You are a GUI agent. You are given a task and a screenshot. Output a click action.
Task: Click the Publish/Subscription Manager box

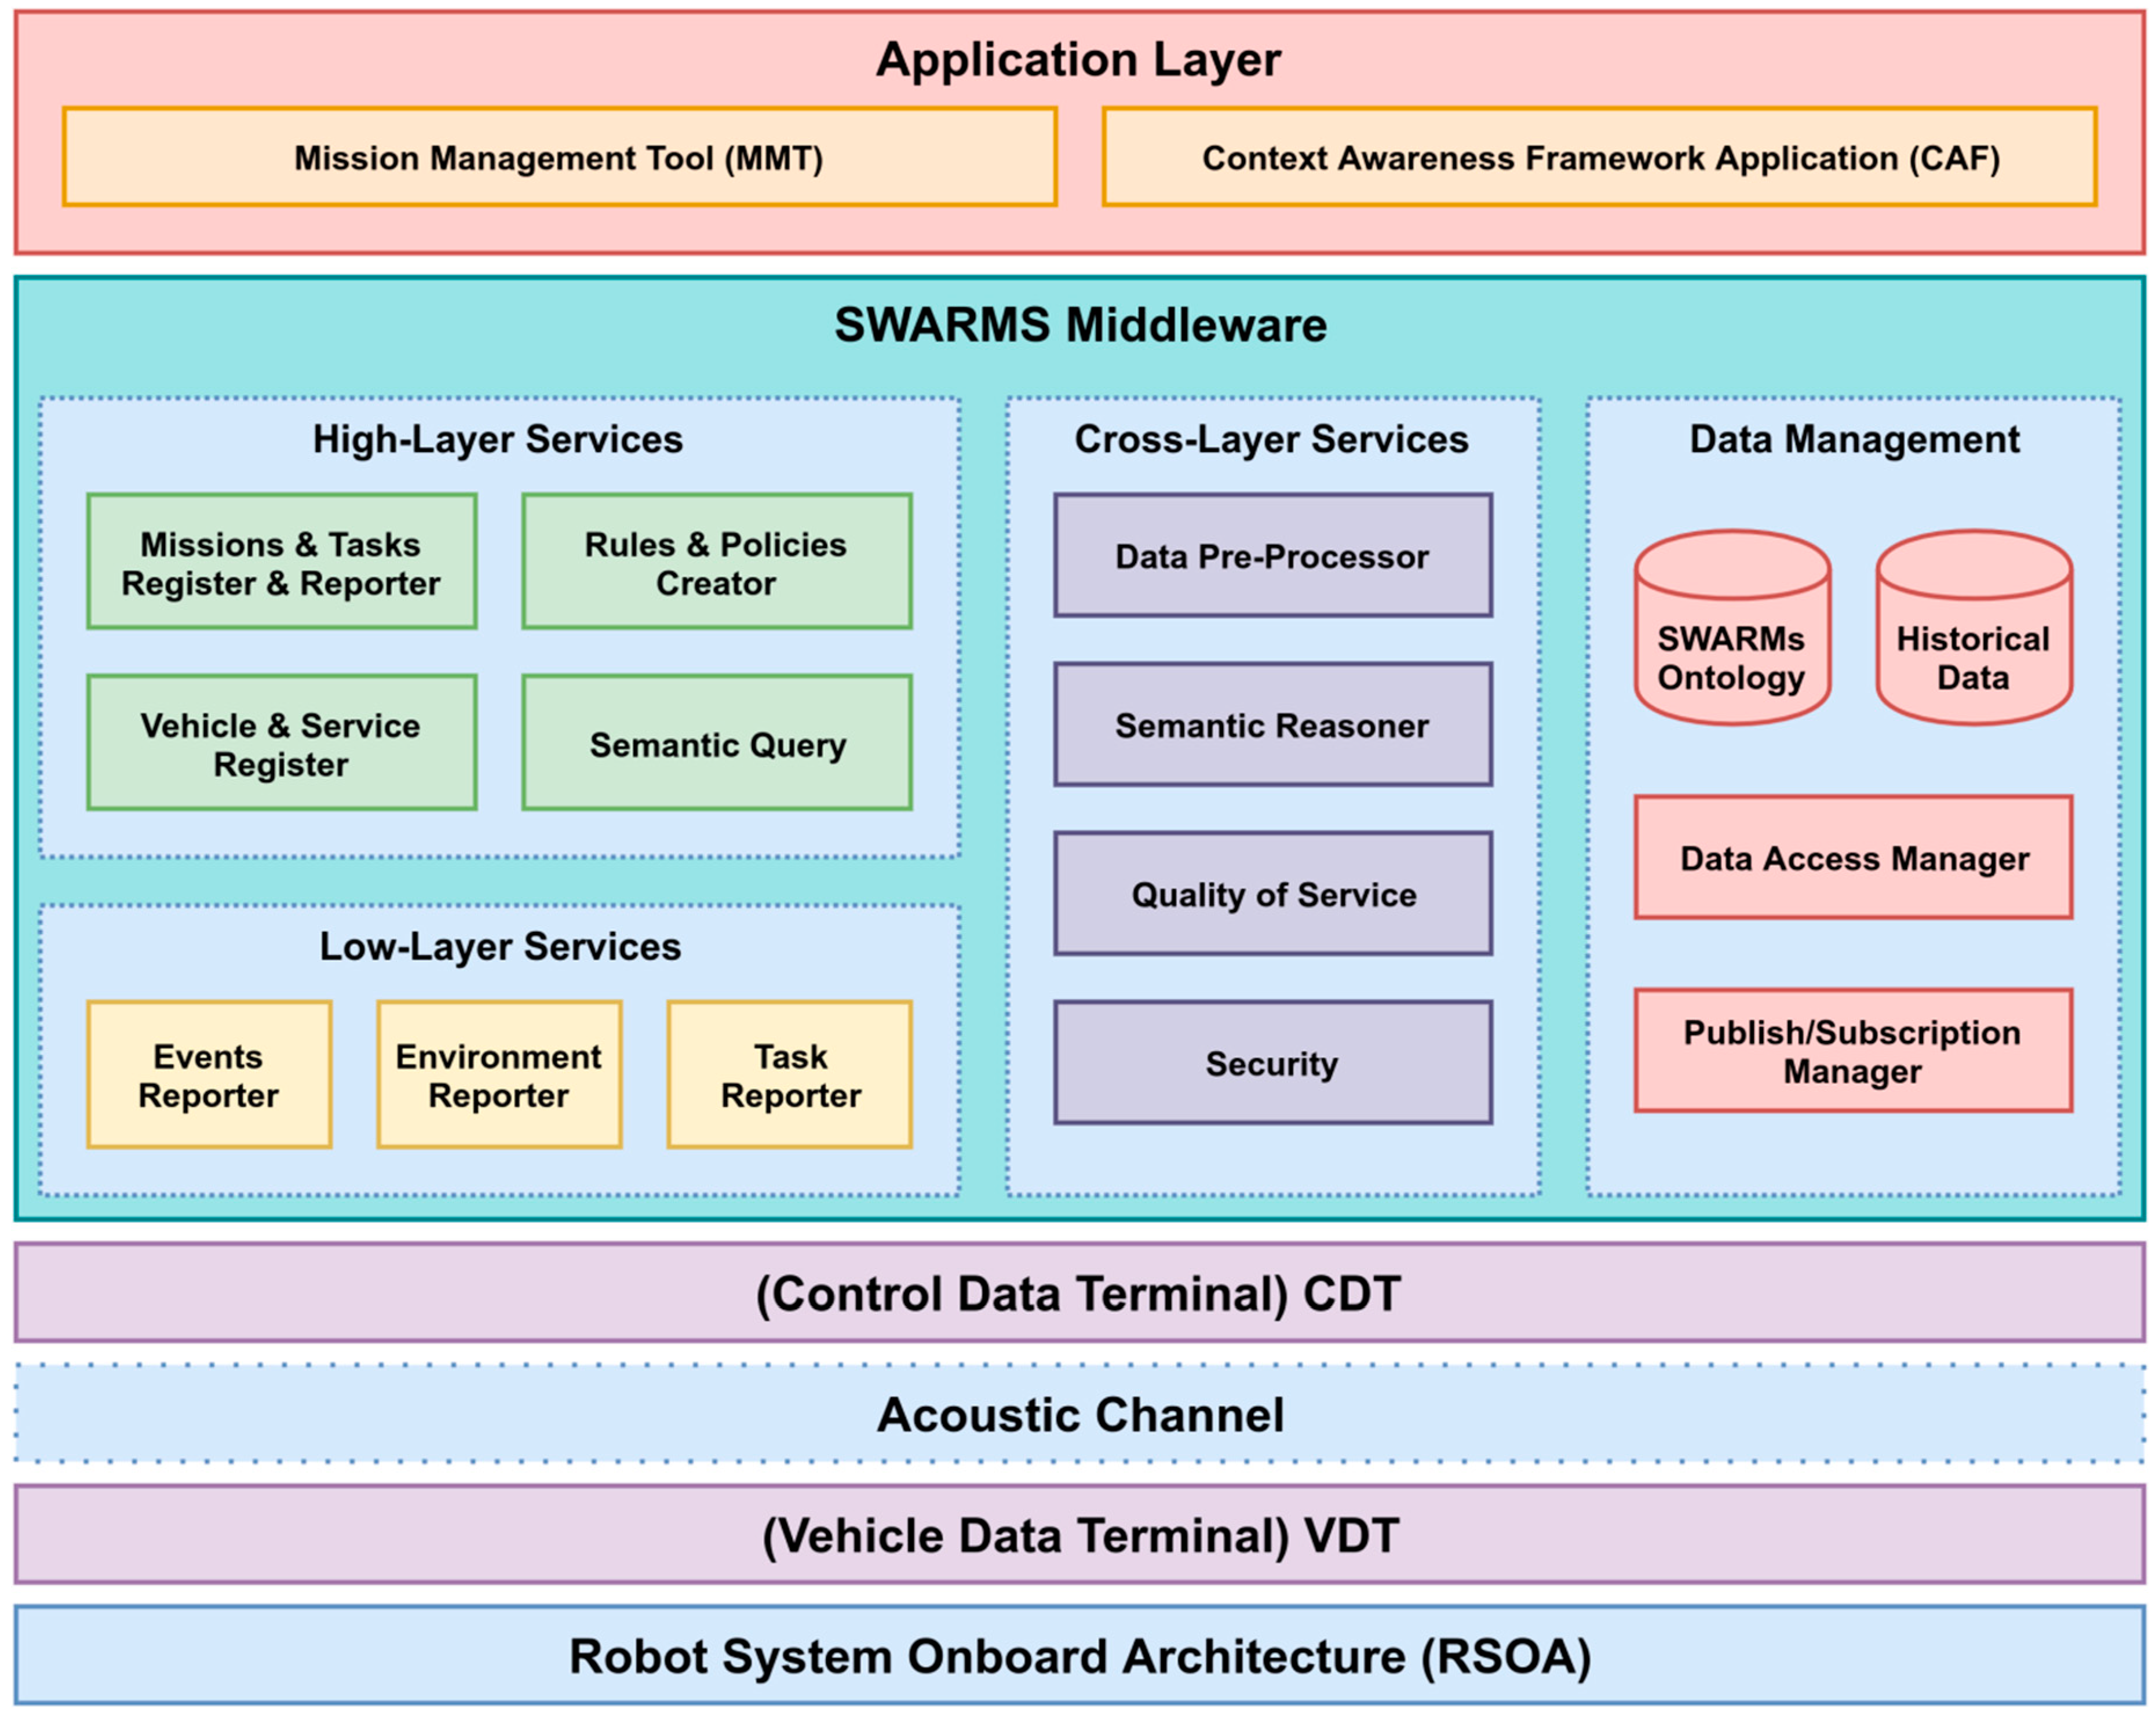point(1853,1050)
